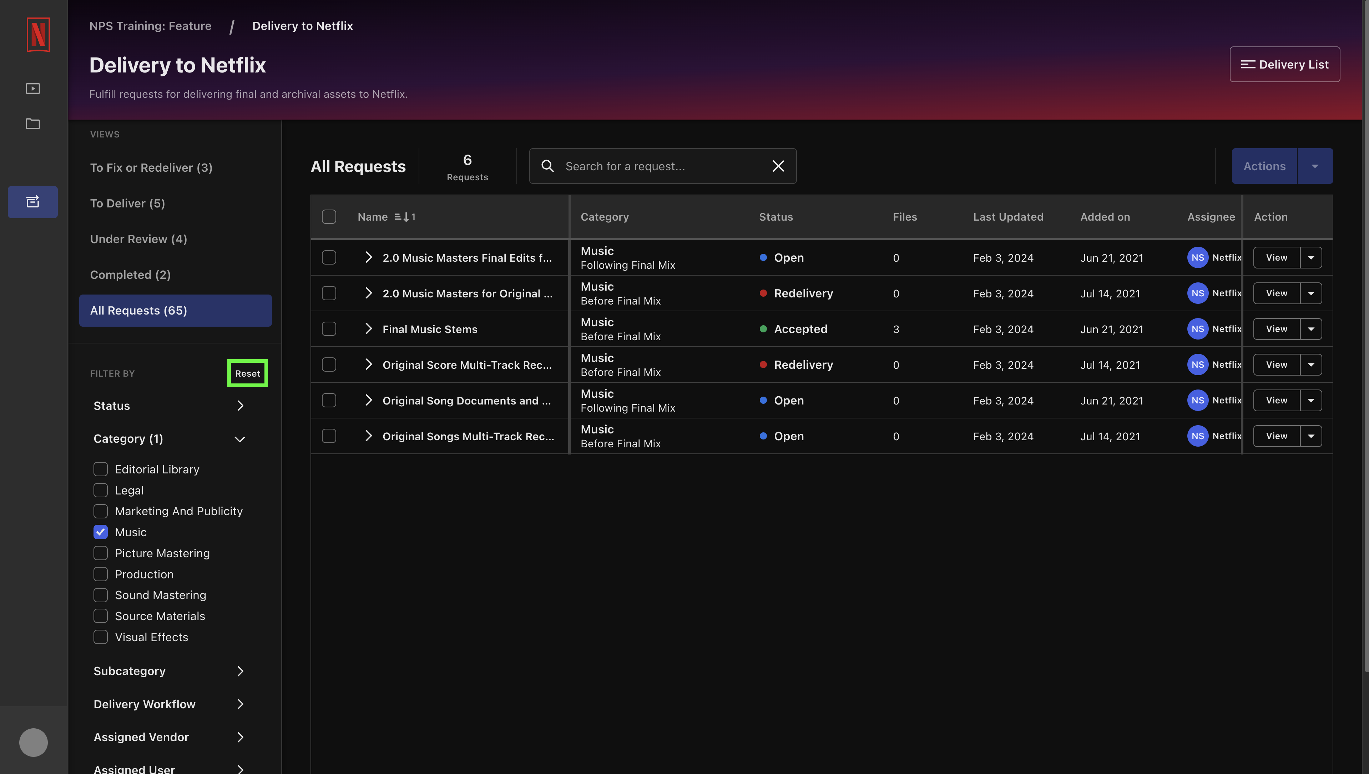This screenshot has width=1369, height=774.
Task: Clear the search field with X
Action: pyautogui.click(x=778, y=166)
